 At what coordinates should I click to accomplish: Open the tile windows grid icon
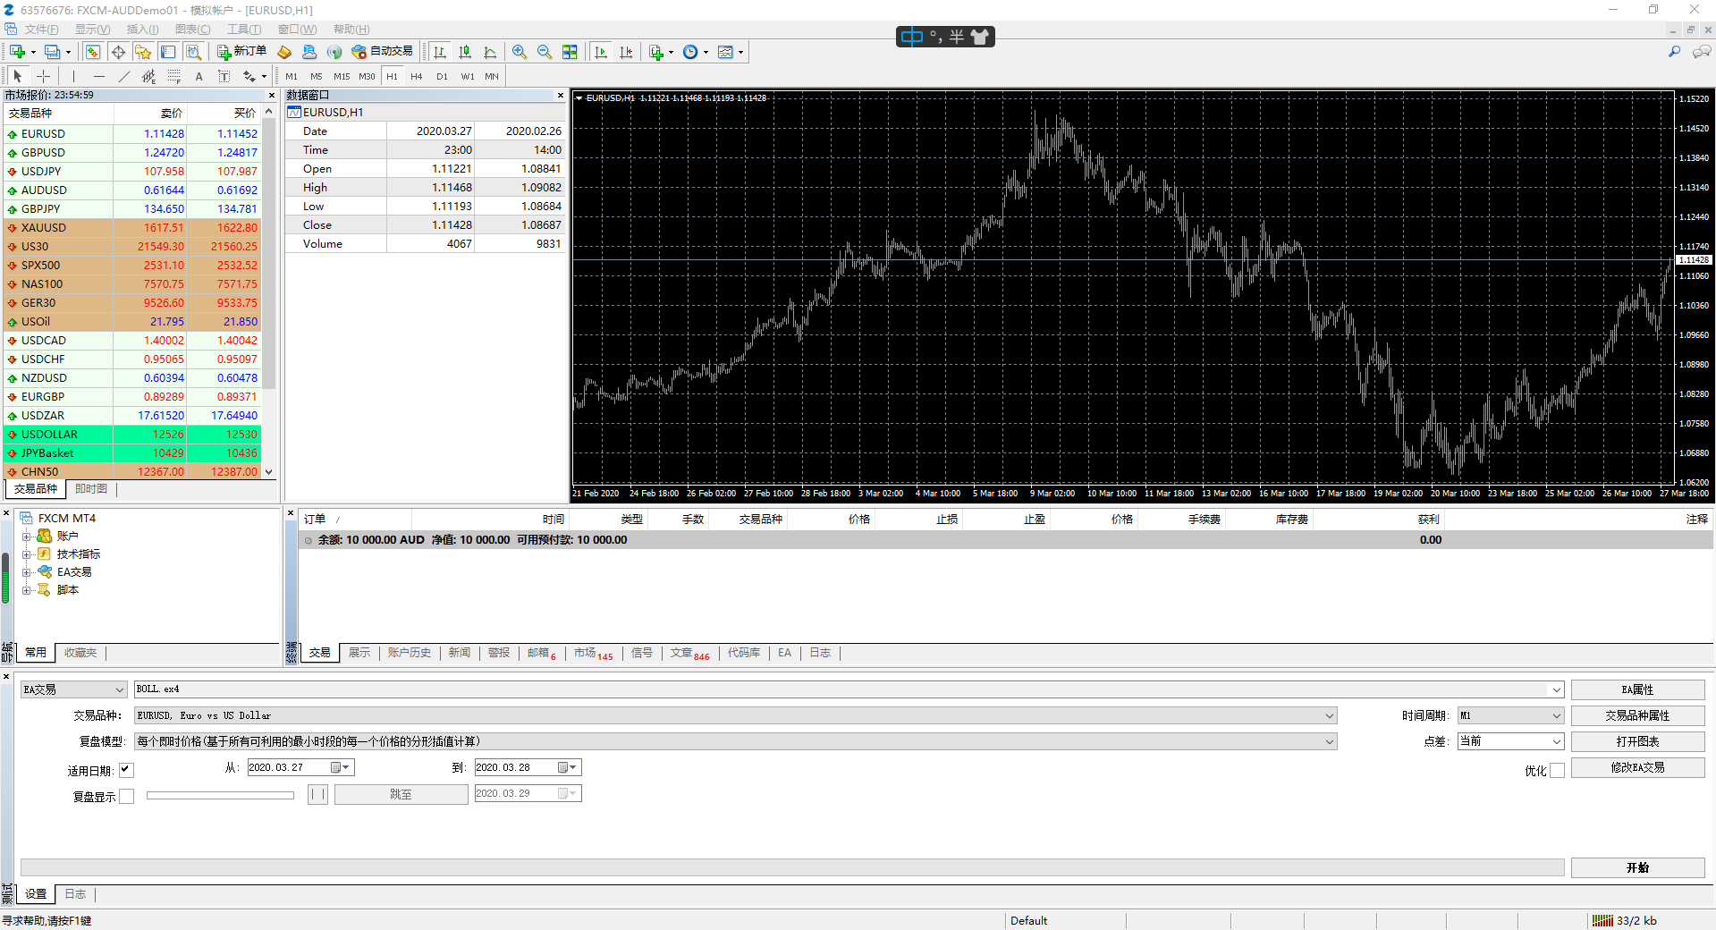coord(570,52)
